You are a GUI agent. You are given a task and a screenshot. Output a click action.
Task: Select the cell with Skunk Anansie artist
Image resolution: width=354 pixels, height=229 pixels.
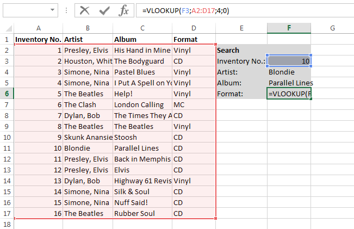[x=88, y=137]
